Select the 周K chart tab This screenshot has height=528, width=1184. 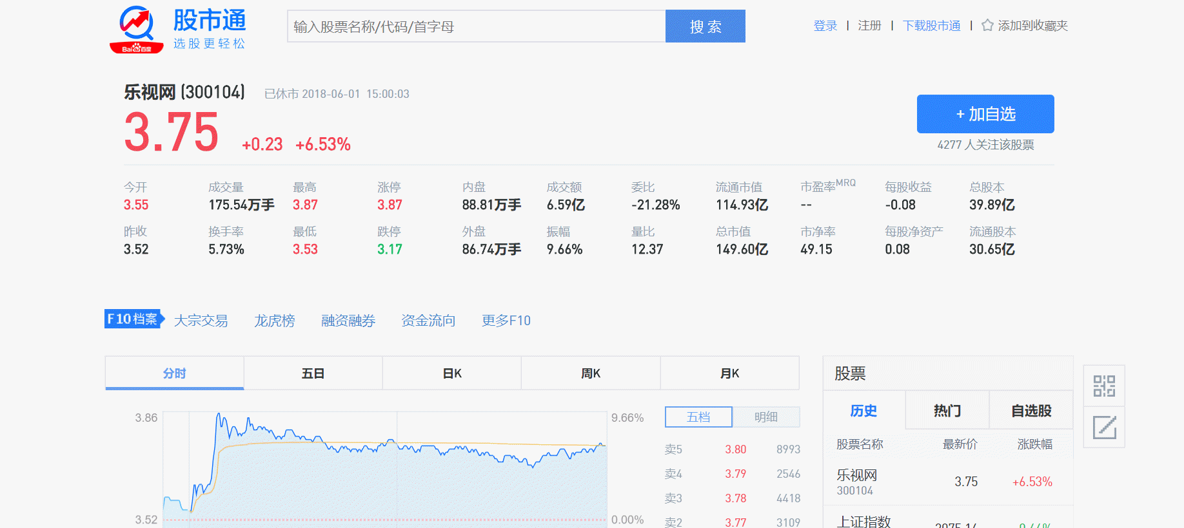click(x=590, y=373)
